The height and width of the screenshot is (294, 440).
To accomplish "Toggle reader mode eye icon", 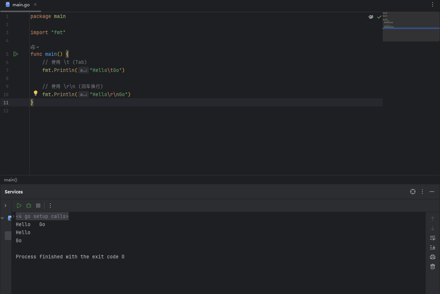I will tap(371, 17).
